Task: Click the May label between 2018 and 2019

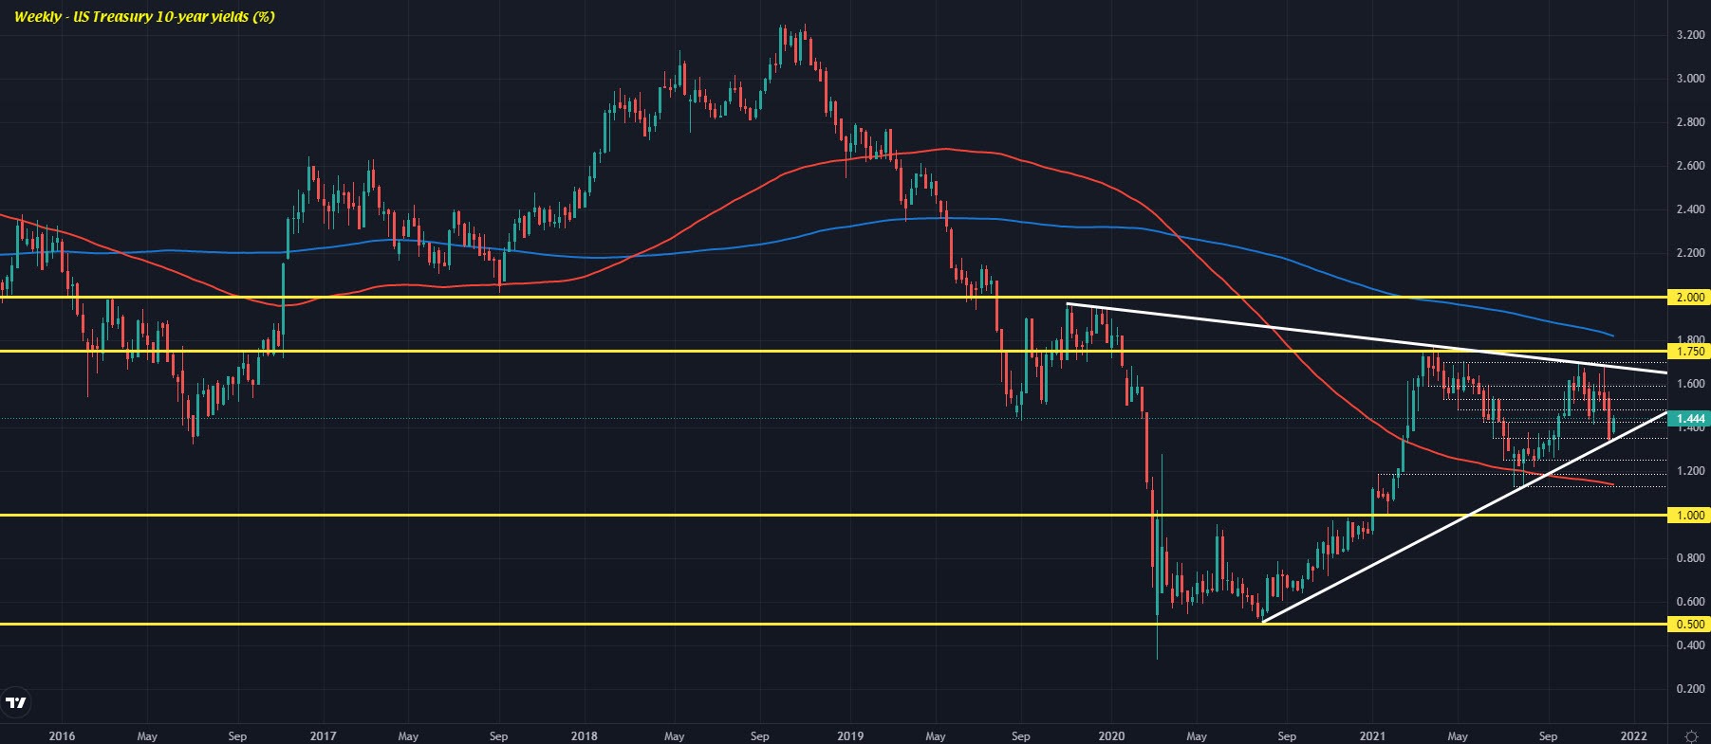Action: pyautogui.click(x=674, y=735)
